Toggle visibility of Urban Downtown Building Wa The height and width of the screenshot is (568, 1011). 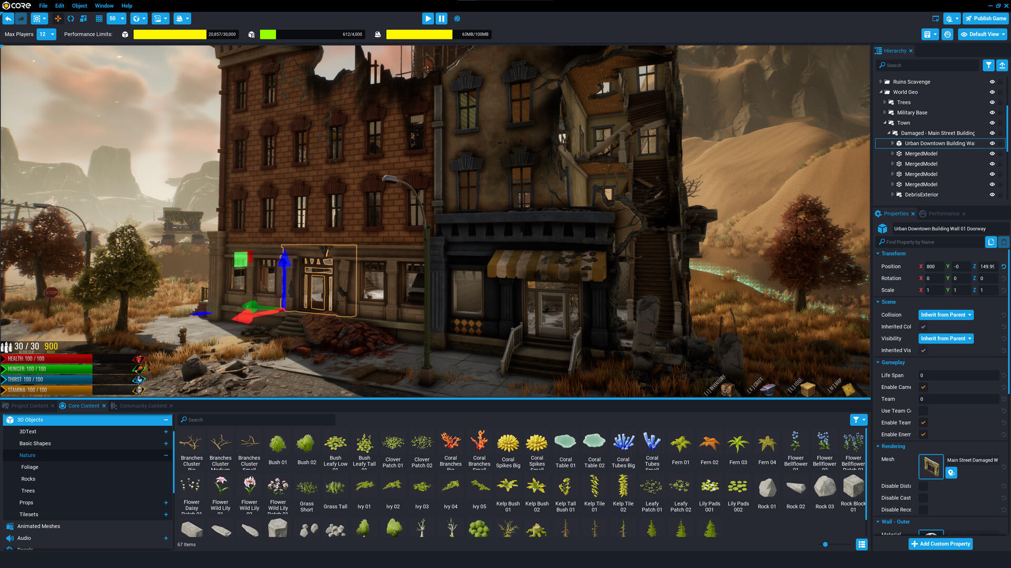tap(993, 143)
